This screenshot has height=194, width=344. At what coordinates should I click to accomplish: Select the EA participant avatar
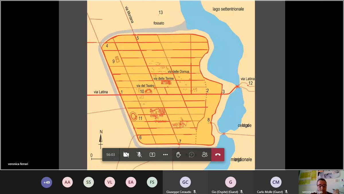click(x=131, y=182)
